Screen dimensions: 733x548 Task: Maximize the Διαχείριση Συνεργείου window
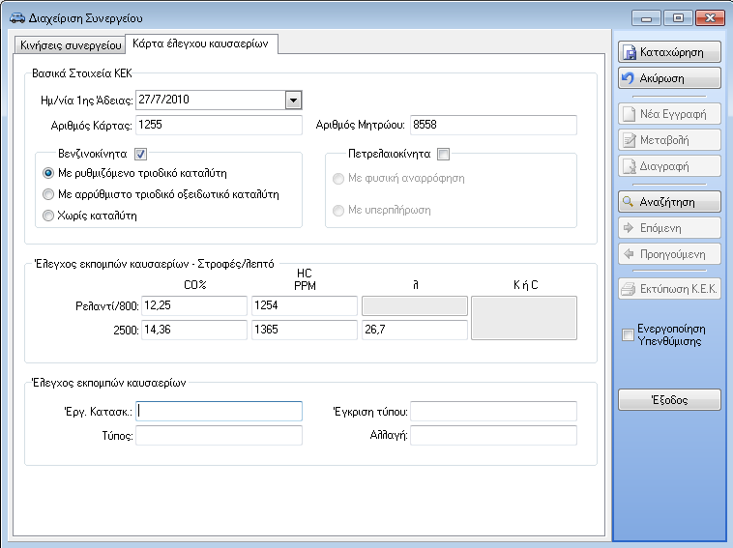coord(678,18)
